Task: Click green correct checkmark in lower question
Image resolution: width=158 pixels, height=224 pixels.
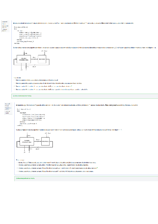Action: tap(97, 168)
